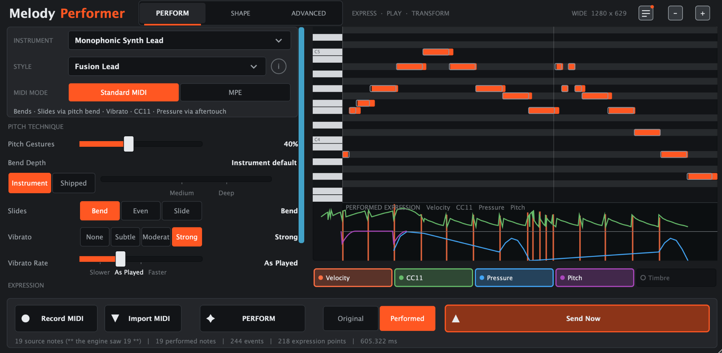722x353 pixels.
Task: Open the Style dropdown chevron
Action: pos(253,67)
